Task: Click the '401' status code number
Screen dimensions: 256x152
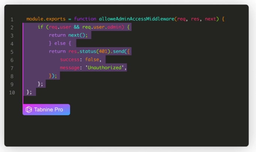Action: pos(103,51)
